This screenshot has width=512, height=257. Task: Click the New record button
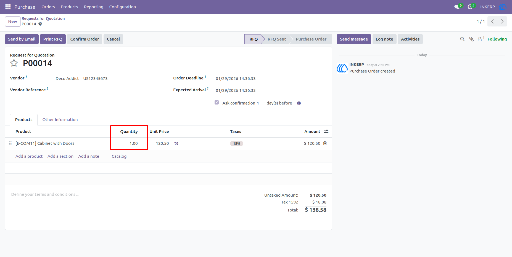coord(13,22)
